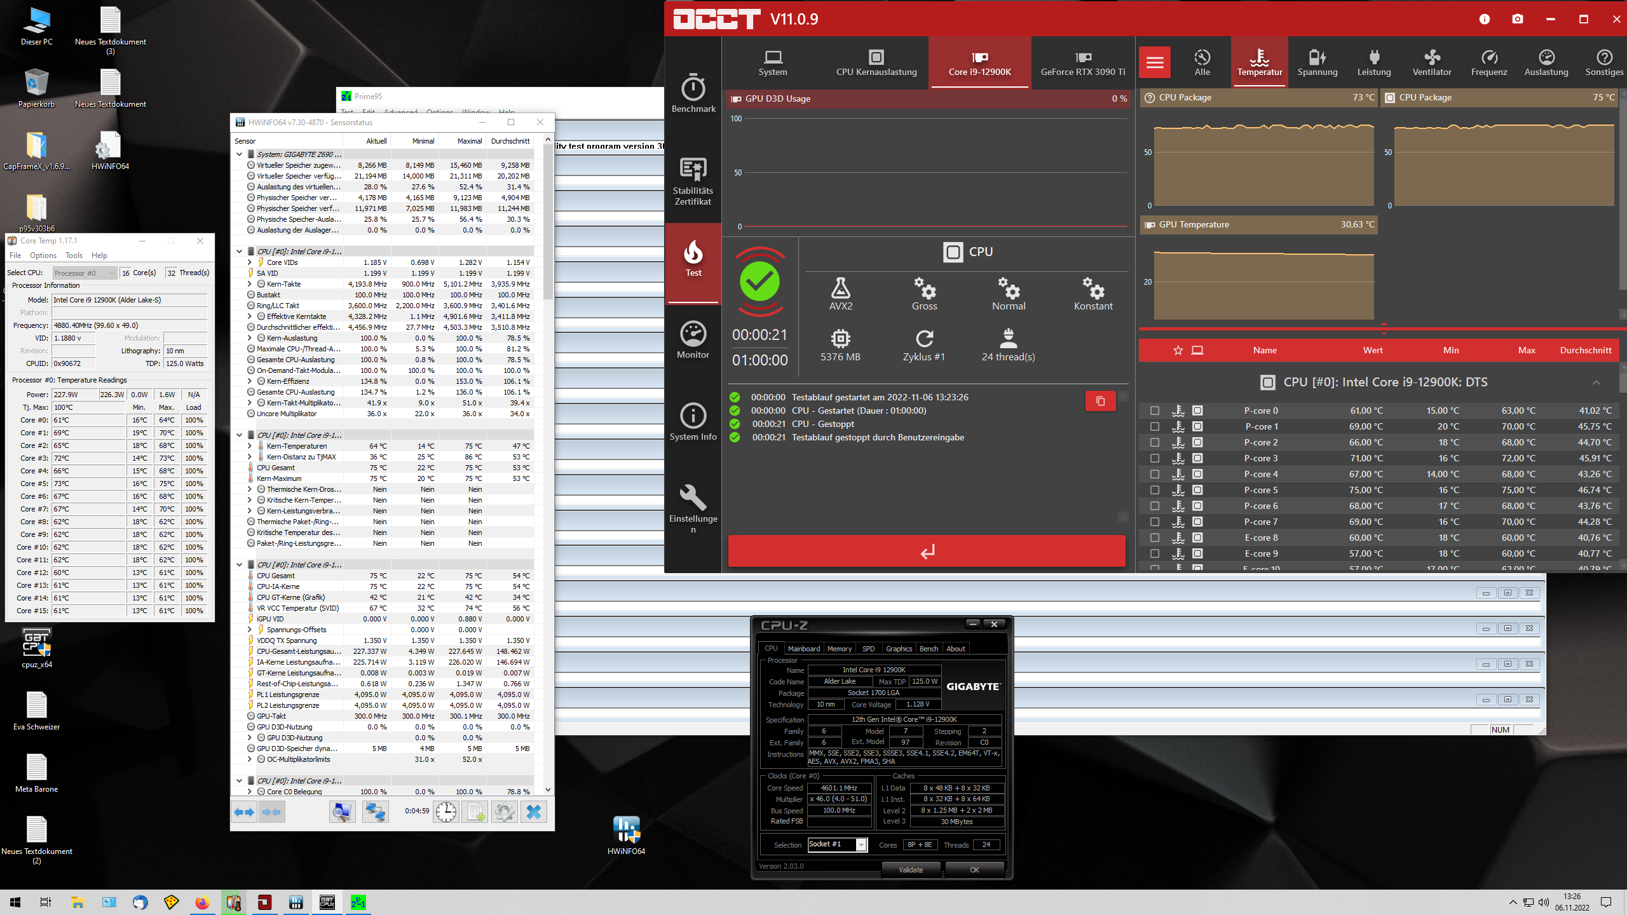Open the Benchmark panel in OCCT sidebar

point(693,93)
